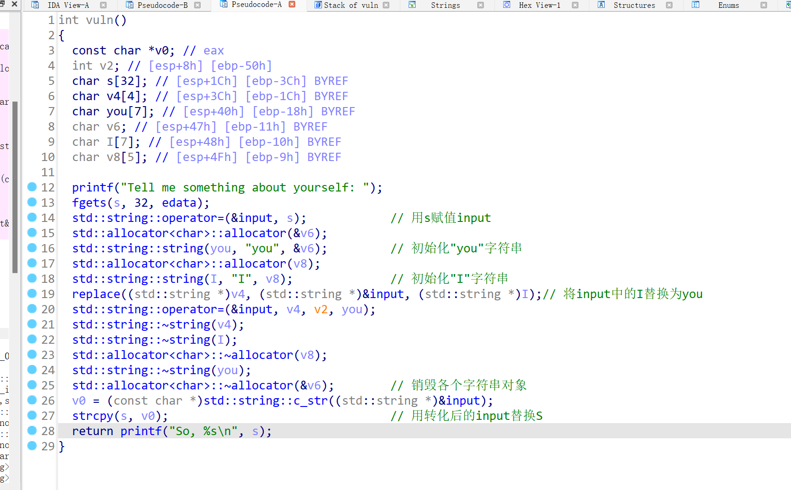The image size is (791, 490).
Task: Click the comment on line 14
Action: [x=440, y=218]
